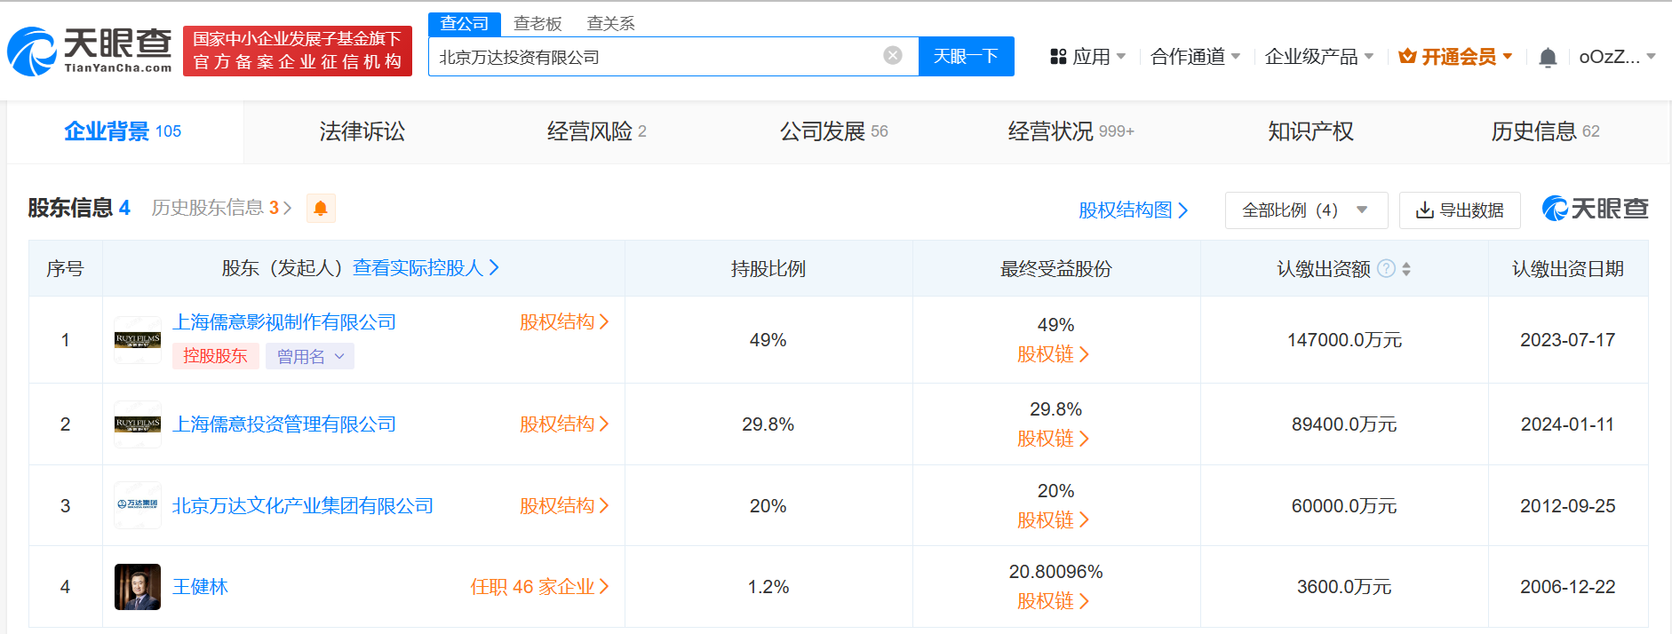Clear the search box text
Viewport: 1672px width, 634px height.
[x=892, y=56]
